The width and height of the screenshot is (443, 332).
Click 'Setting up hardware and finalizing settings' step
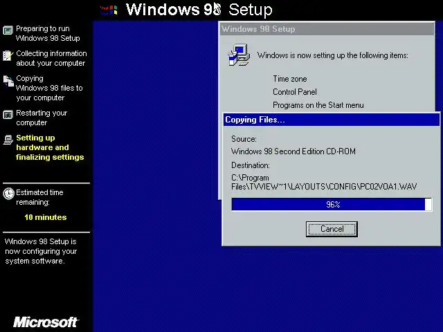[50, 147]
